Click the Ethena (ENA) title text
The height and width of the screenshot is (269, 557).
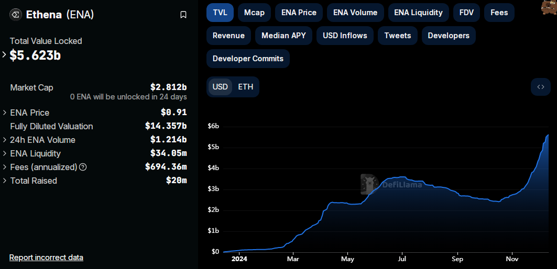point(60,15)
